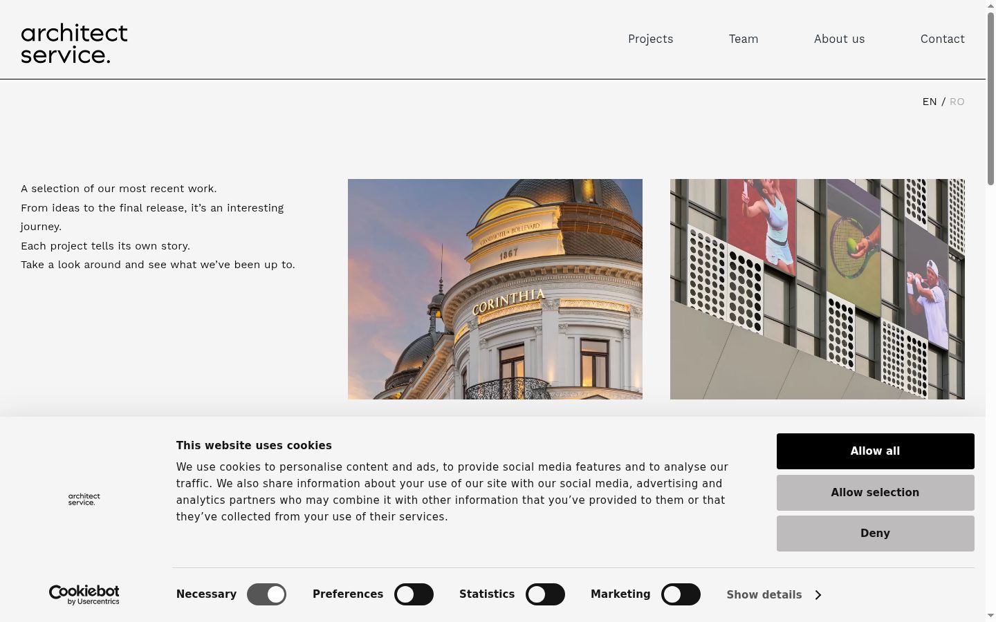Navigate to the Contact page
This screenshot has height=622, width=996.
tap(942, 39)
